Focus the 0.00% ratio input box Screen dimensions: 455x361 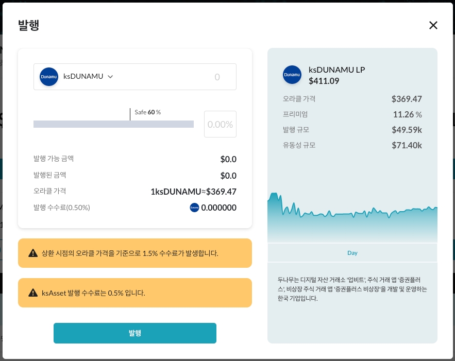pyautogui.click(x=220, y=124)
